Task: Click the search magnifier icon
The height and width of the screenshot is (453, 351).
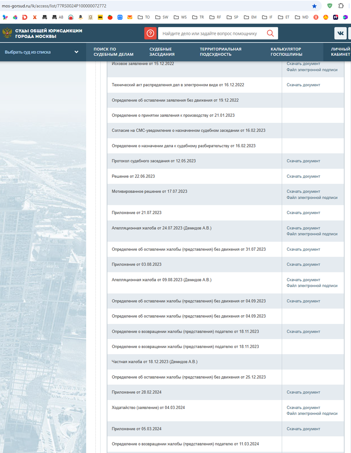Action: (270, 33)
